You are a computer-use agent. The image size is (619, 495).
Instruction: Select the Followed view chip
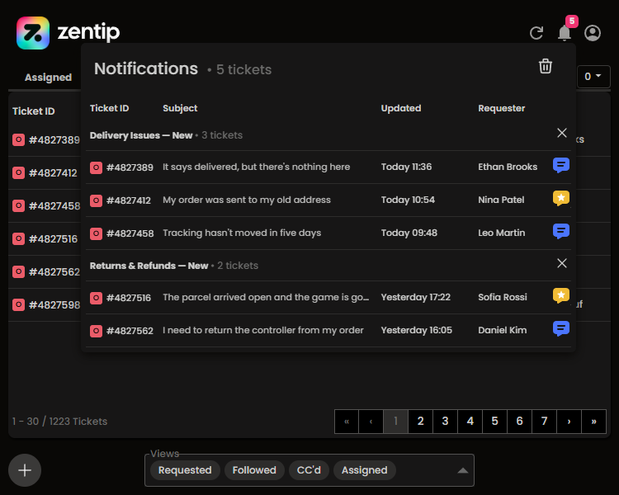(254, 470)
